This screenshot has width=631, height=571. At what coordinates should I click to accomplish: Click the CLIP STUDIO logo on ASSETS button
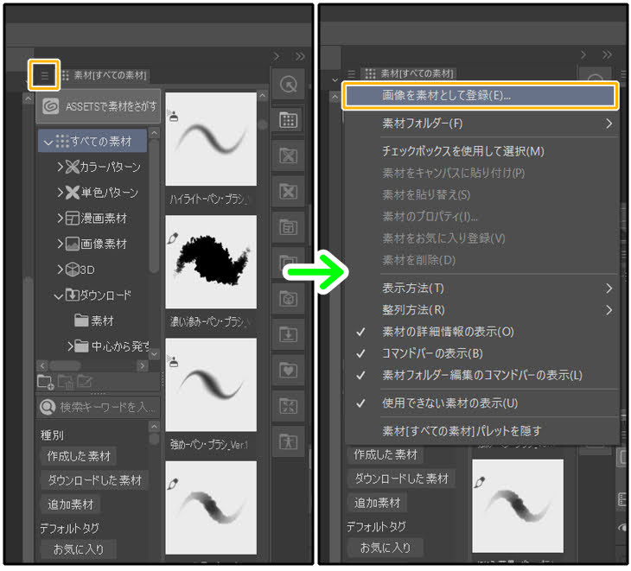(x=51, y=106)
